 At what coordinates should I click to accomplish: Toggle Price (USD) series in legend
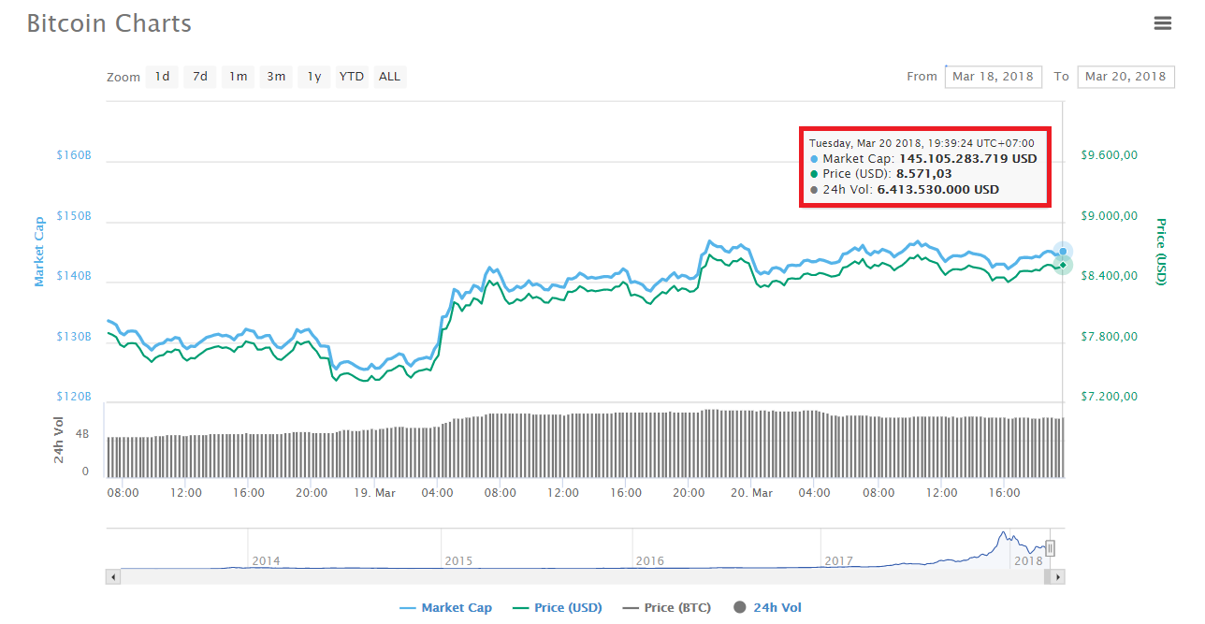click(558, 608)
